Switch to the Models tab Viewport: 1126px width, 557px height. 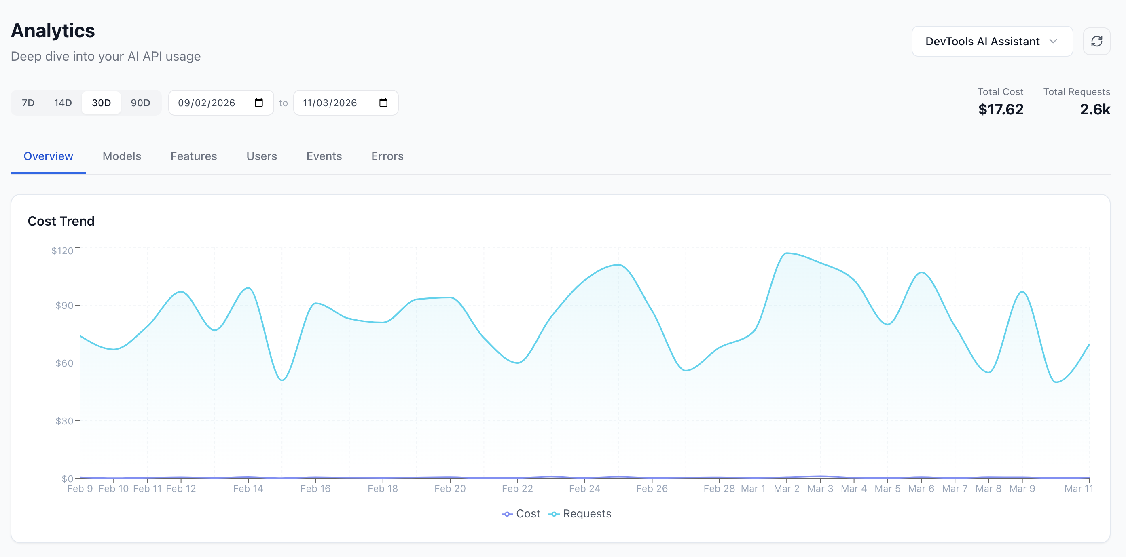121,156
